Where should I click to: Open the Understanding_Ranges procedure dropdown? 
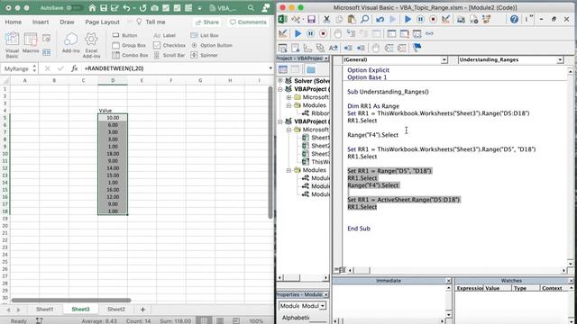coord(560,60)
